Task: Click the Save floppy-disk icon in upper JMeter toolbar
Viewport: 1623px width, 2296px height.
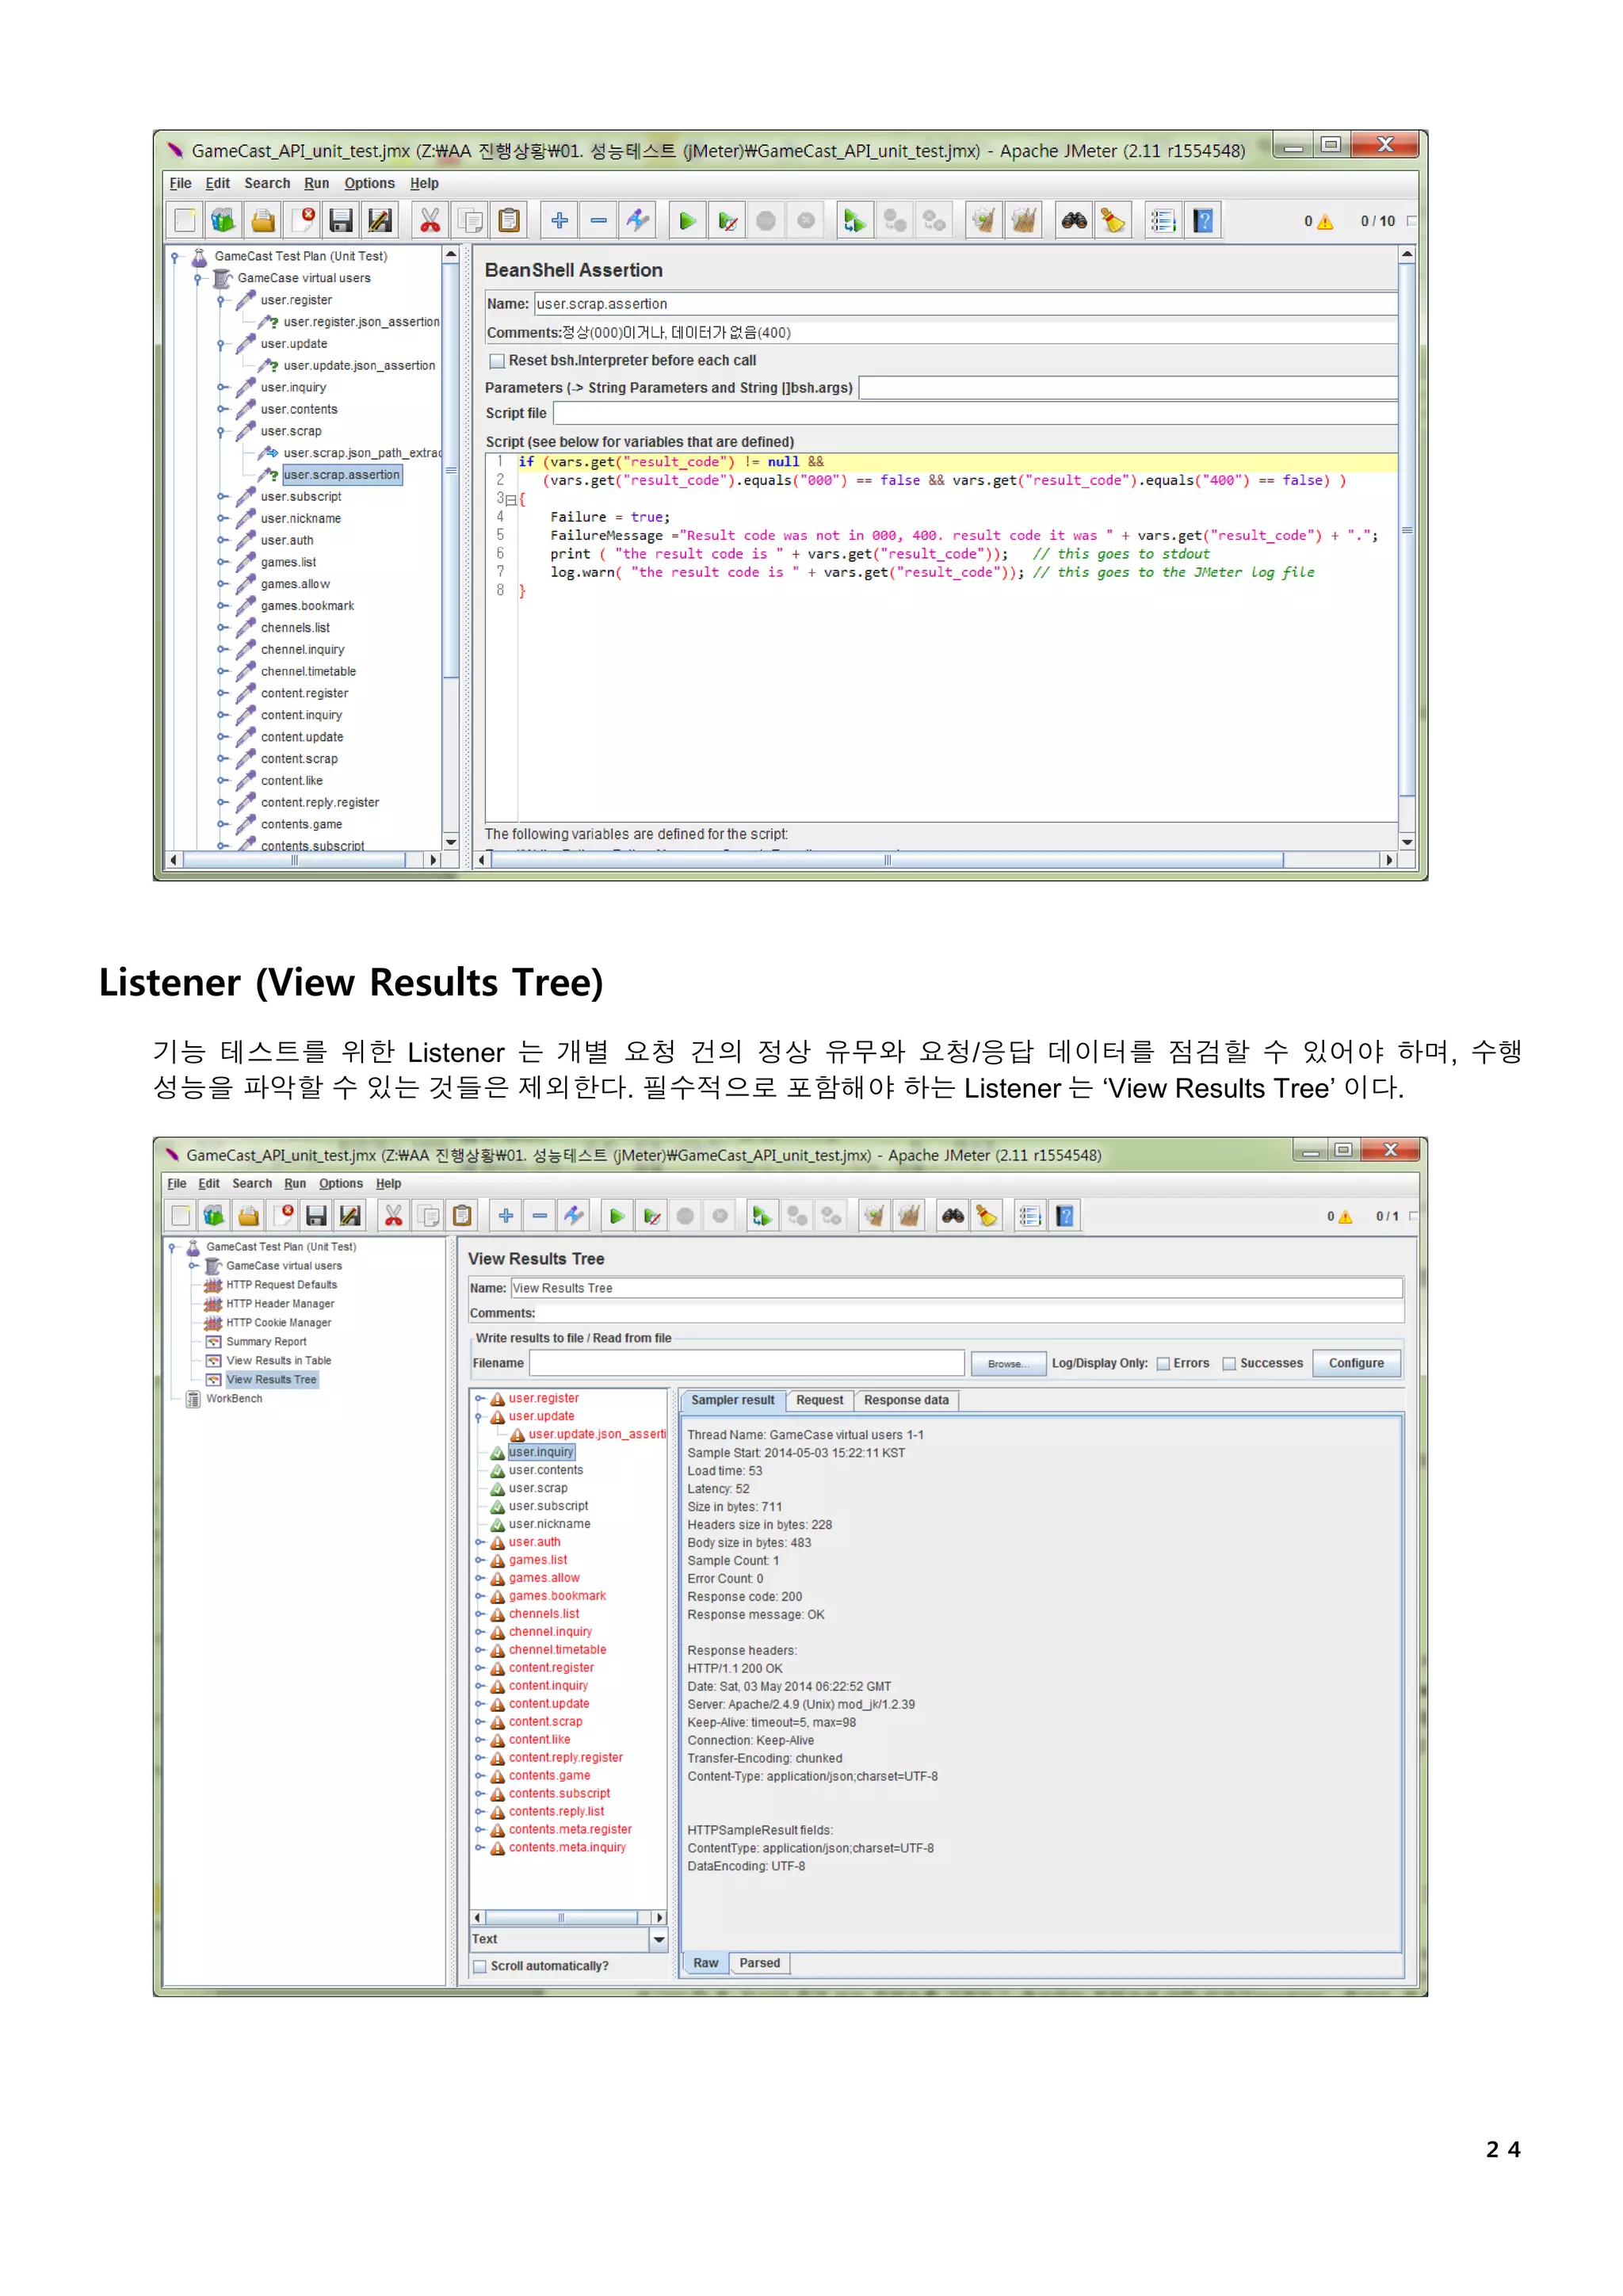Action: coord(341,220)
